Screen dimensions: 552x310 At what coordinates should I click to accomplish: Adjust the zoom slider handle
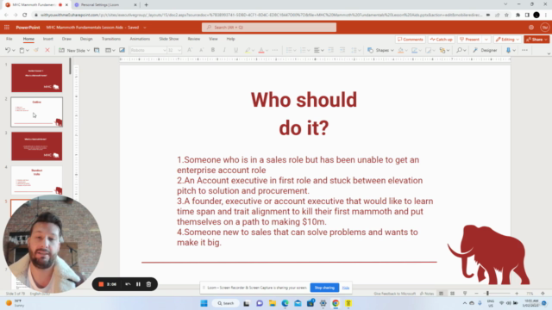487,293
